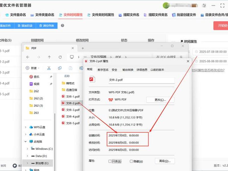228x171 pixels.
Task: Switch to the 数字签名 tab
Action: 103,70
